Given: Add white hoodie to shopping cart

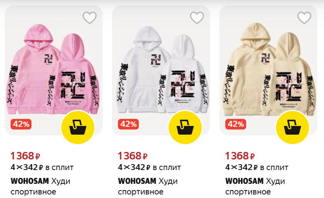Looking at the screenshot, I should [185, 127].
